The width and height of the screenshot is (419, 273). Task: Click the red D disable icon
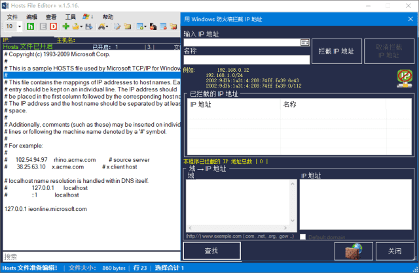53,27
